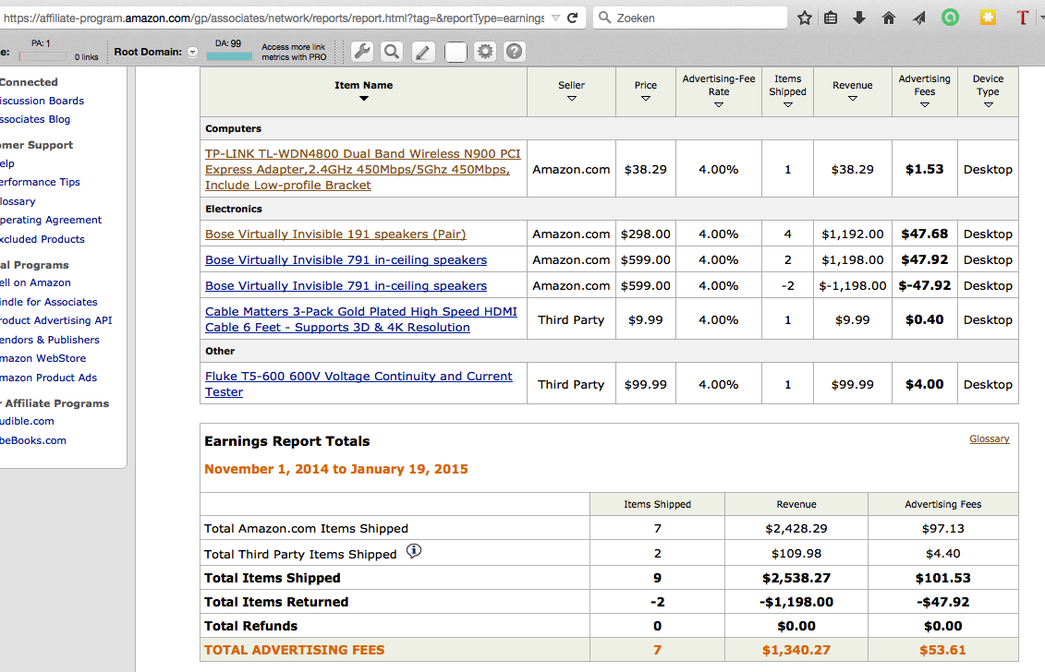Open MozBar wrench tools icon
This screenshot has height=672, width=1045.
[362, 52]
